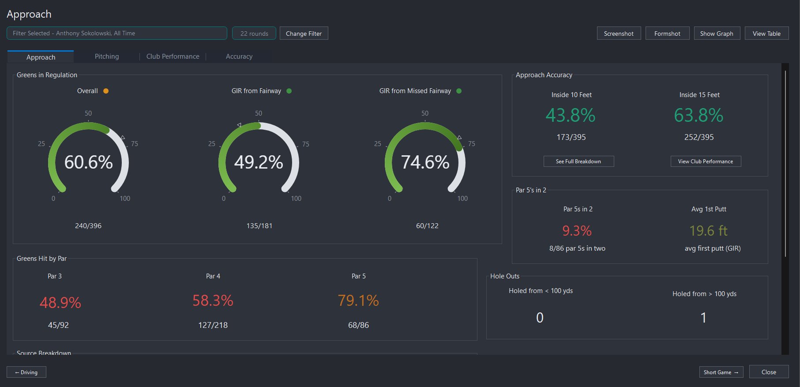Screen dimensions: 800x387
Task: Click the vertical scrollbar on the right
Action: tap(785, 163)
